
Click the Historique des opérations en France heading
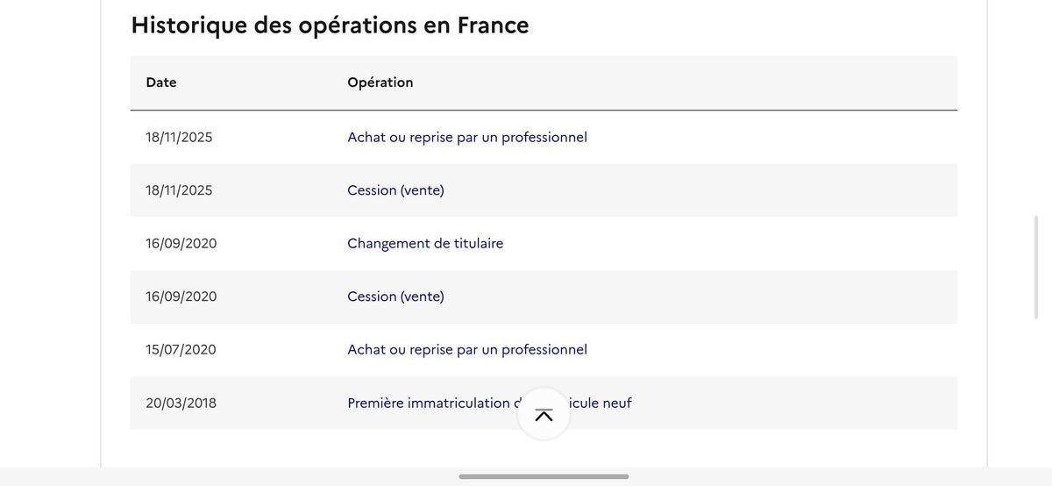pos(330,25)
